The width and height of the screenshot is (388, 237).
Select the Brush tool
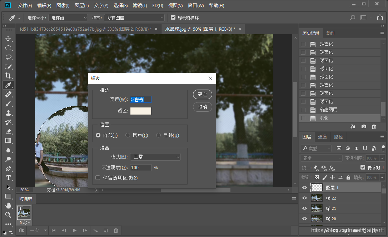point(8,104)
